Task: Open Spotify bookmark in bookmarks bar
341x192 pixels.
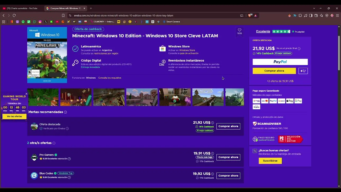Action: tap(23, 22)
